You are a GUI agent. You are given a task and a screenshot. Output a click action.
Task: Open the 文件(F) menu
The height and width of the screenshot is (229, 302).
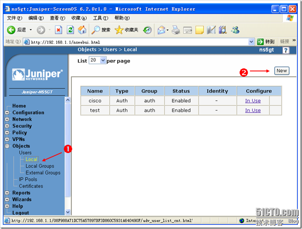15,18
